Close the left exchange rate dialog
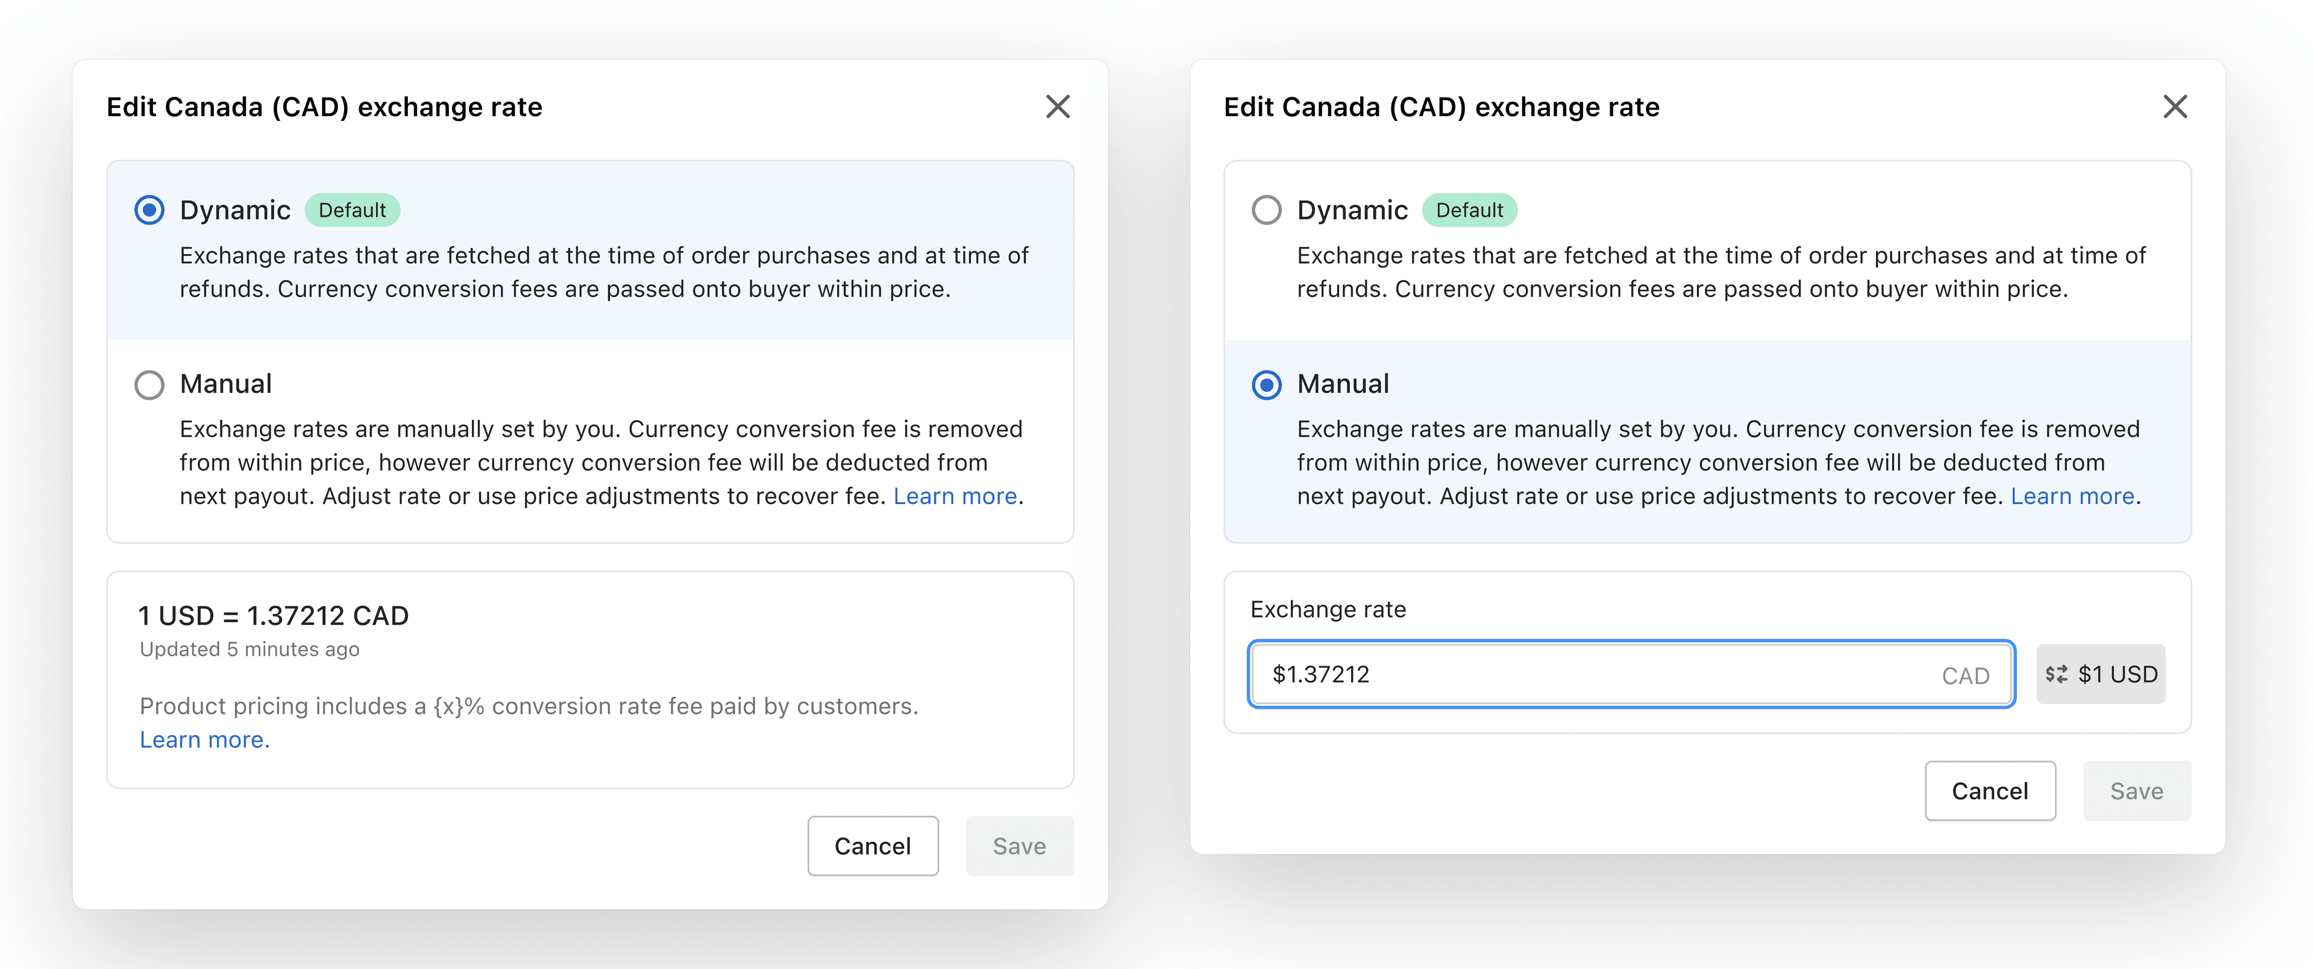 click(1058, 106)
